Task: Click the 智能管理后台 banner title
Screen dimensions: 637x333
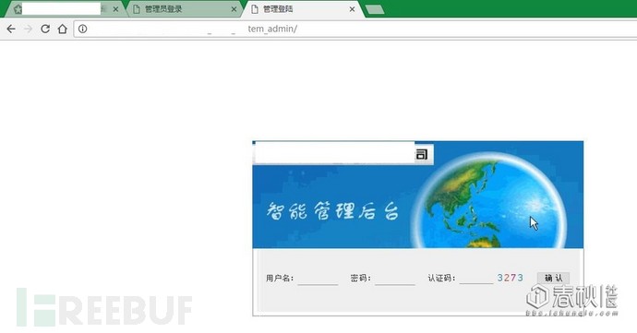Action: (332, 211)
